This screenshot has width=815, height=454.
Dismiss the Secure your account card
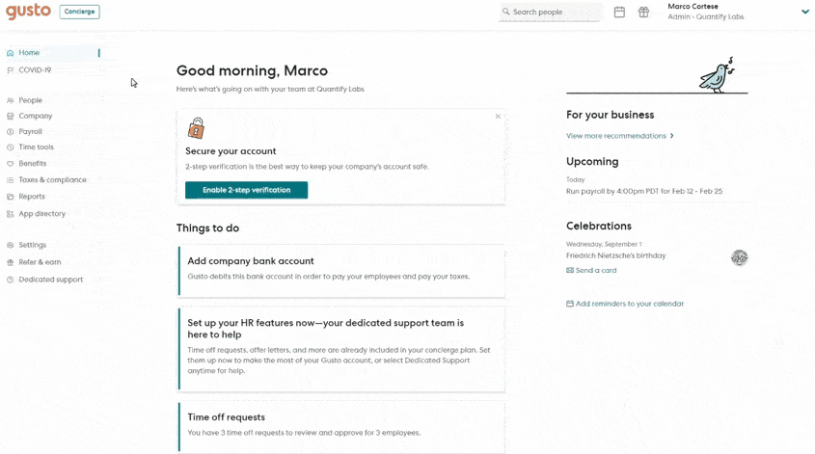tap(498, 117)
